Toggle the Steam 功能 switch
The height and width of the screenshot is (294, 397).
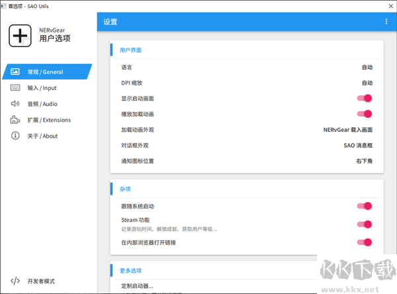click(365, 224)
